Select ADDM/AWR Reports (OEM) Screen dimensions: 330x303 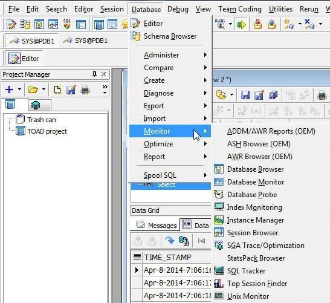(271, 131)
